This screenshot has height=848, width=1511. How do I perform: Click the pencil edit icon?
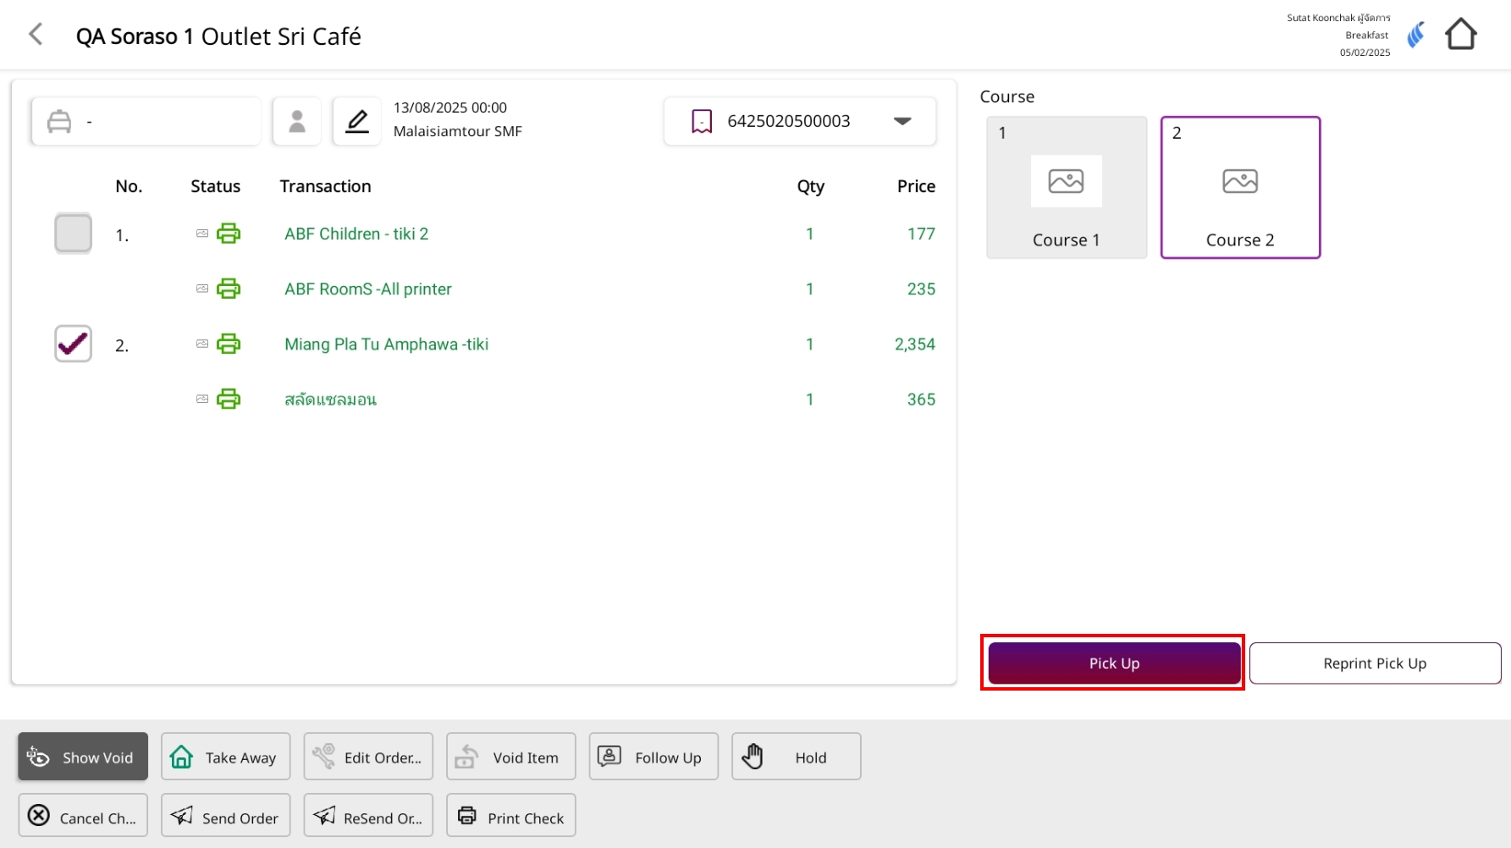[357, 121]
